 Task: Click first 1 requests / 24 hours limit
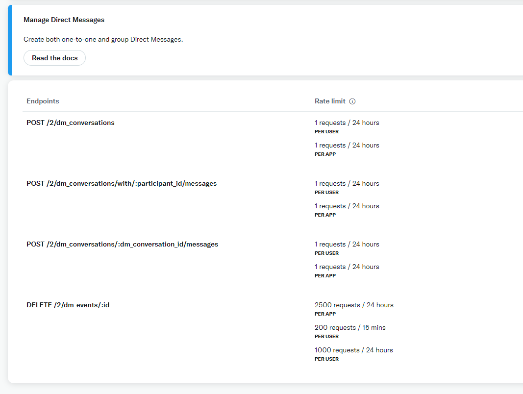pos(347,123)
